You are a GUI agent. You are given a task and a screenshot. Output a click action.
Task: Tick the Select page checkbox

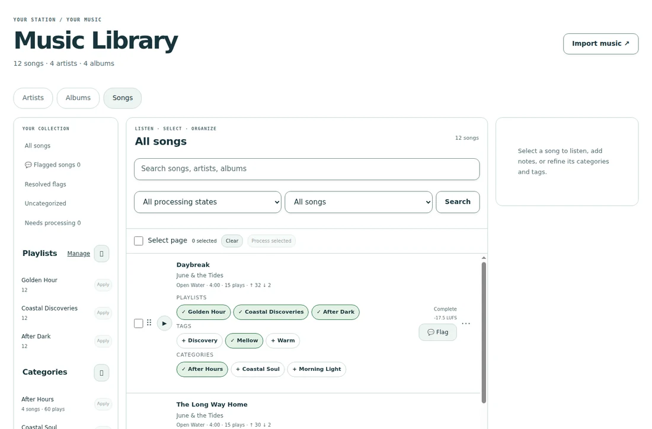[x=139, y=241]
